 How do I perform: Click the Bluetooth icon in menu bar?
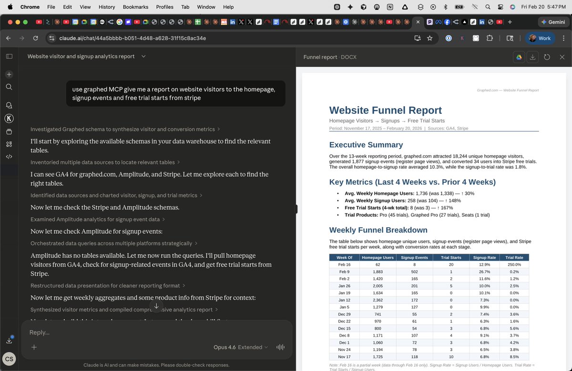(x=445, y=7)
